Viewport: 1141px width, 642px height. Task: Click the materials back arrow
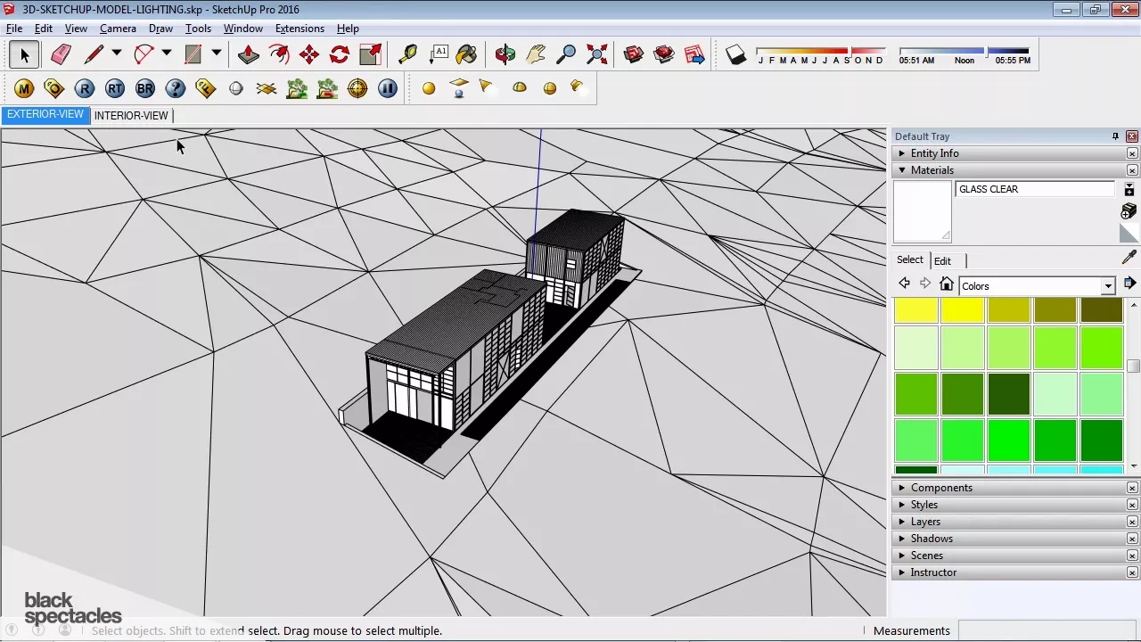click(x=904, y=284)
